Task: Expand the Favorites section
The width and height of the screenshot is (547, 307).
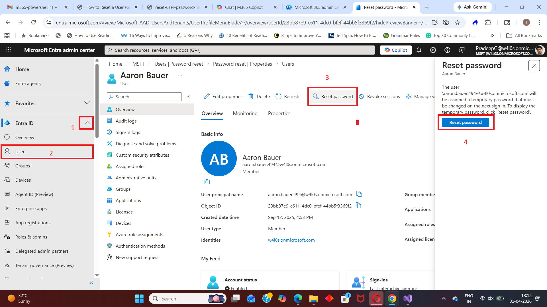Action: (87, 103)
